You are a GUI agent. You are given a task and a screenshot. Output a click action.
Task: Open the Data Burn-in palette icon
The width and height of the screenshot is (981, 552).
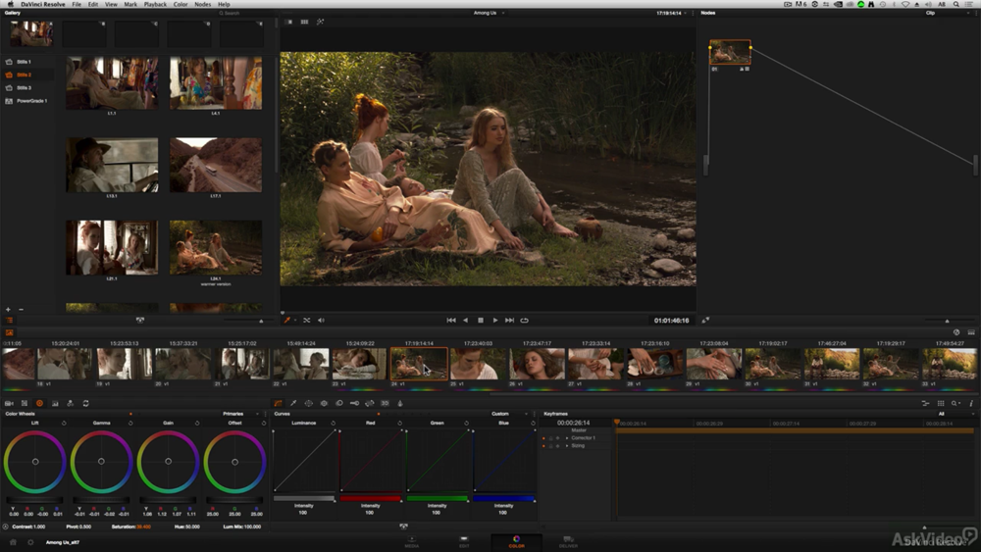point(400,403)
